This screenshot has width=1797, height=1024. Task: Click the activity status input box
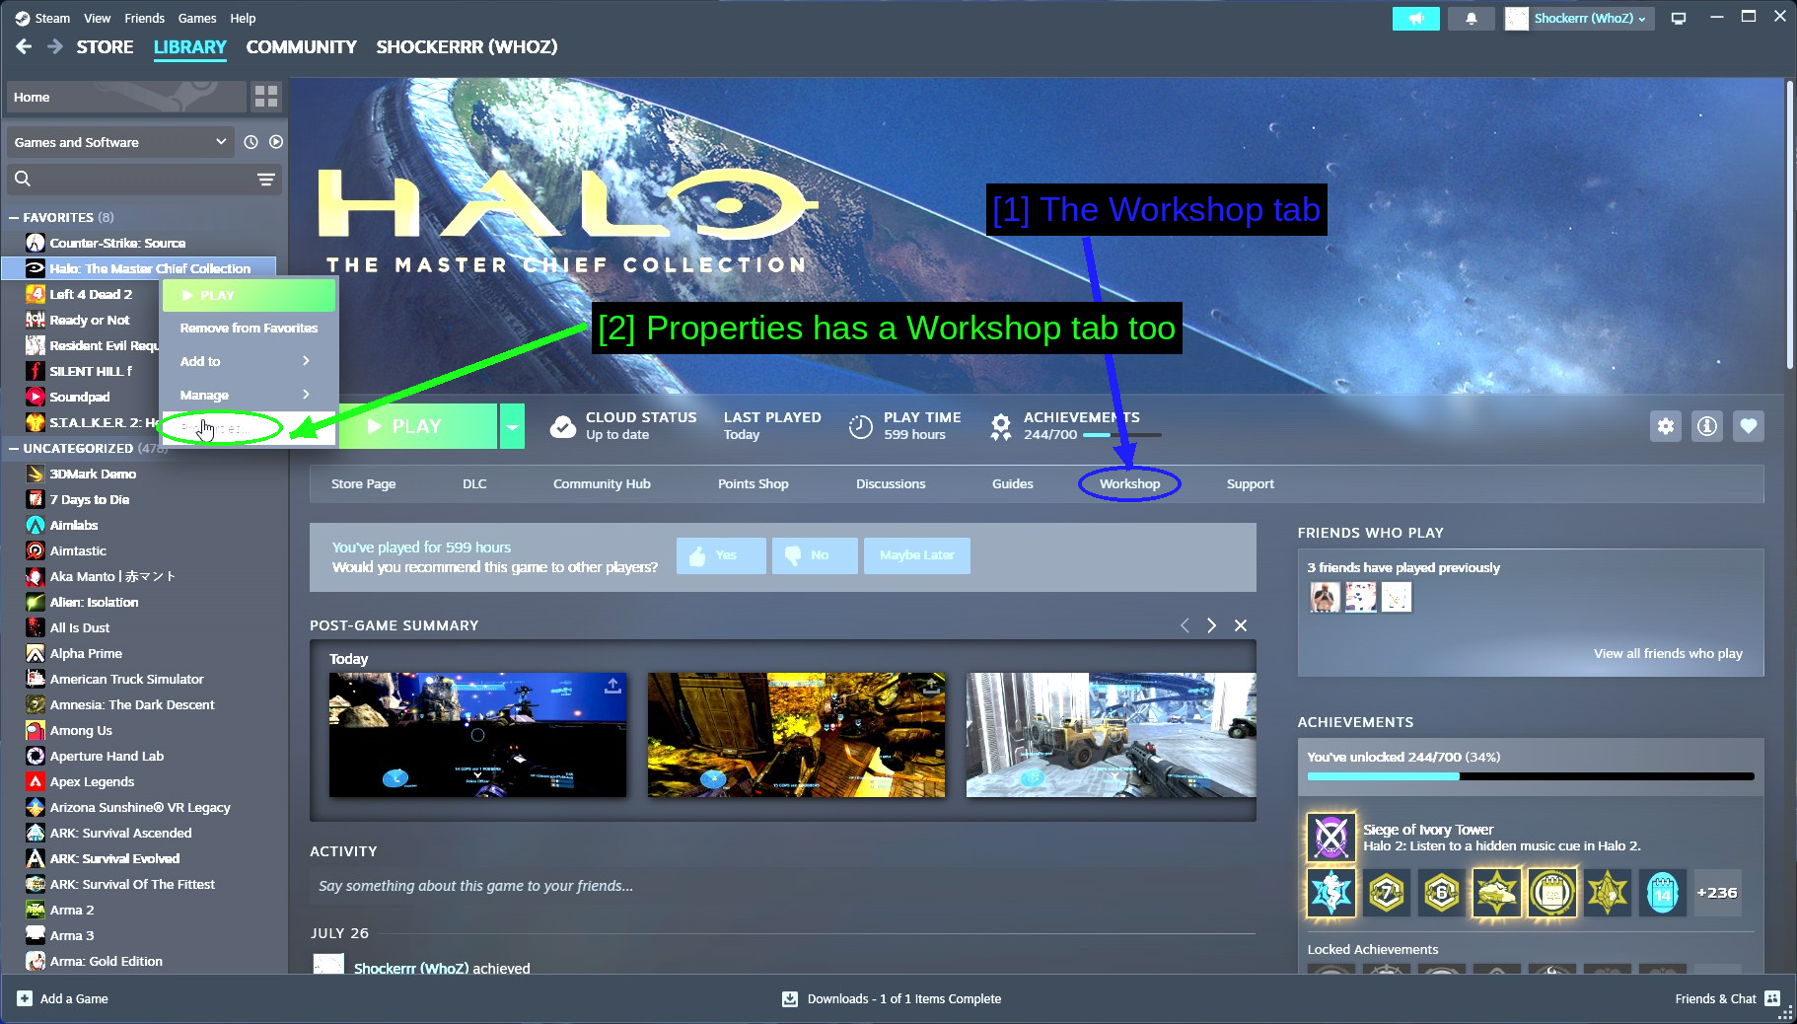pyautogui.click(x=783, y=886)
